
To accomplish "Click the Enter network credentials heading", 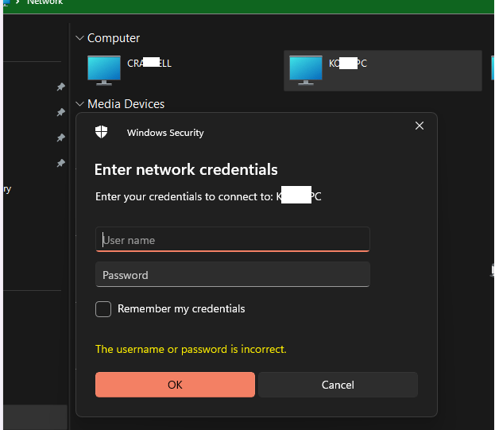I will click(186, 169).
